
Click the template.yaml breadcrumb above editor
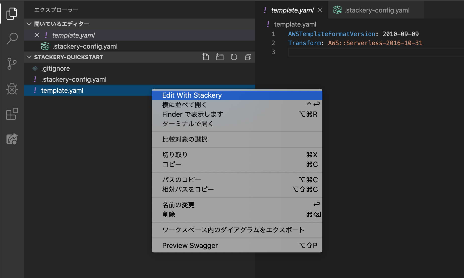coord(295,24)
